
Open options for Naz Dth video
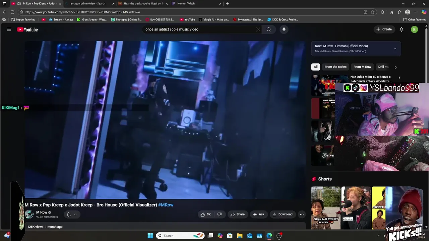pos(399,77)
